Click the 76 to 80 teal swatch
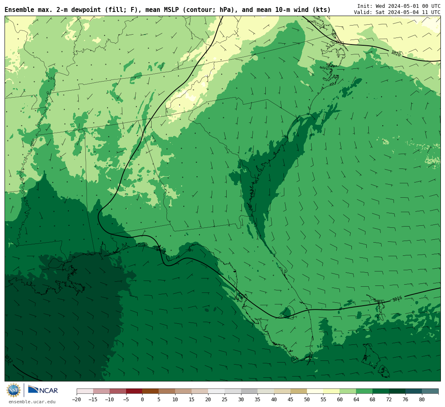The width and height of the screenshot is (445, 407). (x=414, y=391)
